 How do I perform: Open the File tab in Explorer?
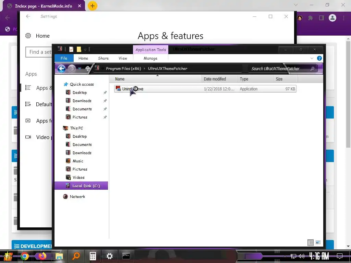click(64, 58)
